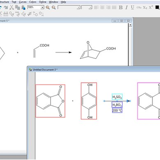Toggle Bold text formatting
Viewport: 160px width, 160px height.
pyautogui.click(x=121, y=8)
